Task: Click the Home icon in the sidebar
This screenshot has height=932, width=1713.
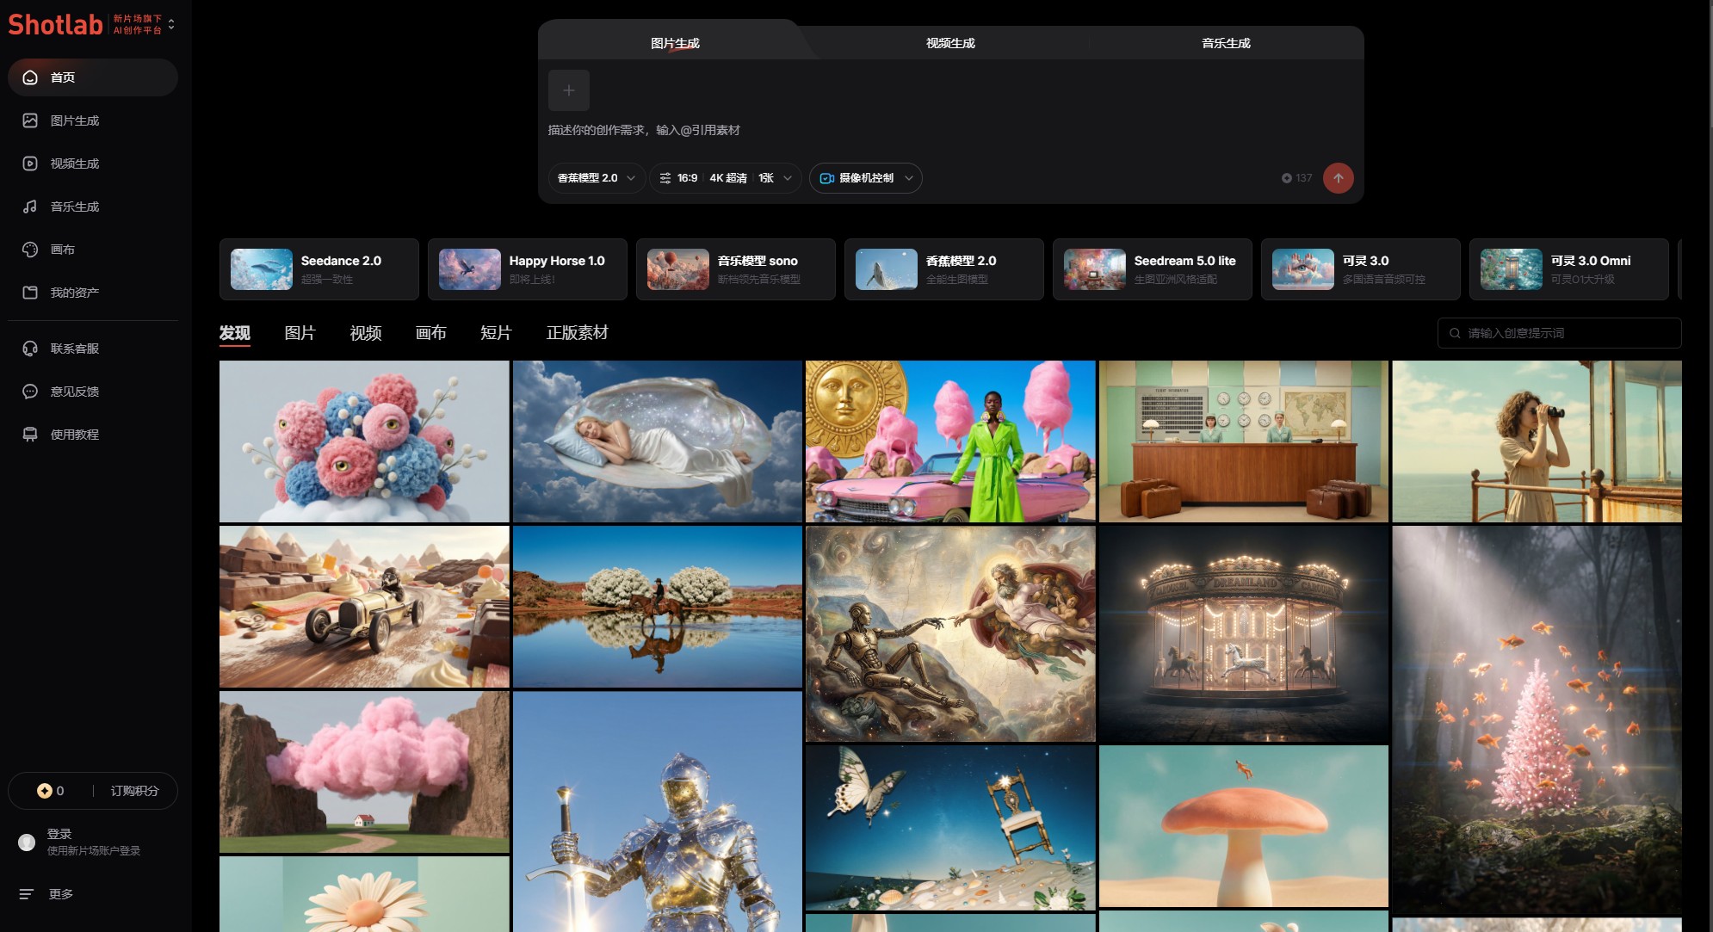Action: (x=30, y=77)
